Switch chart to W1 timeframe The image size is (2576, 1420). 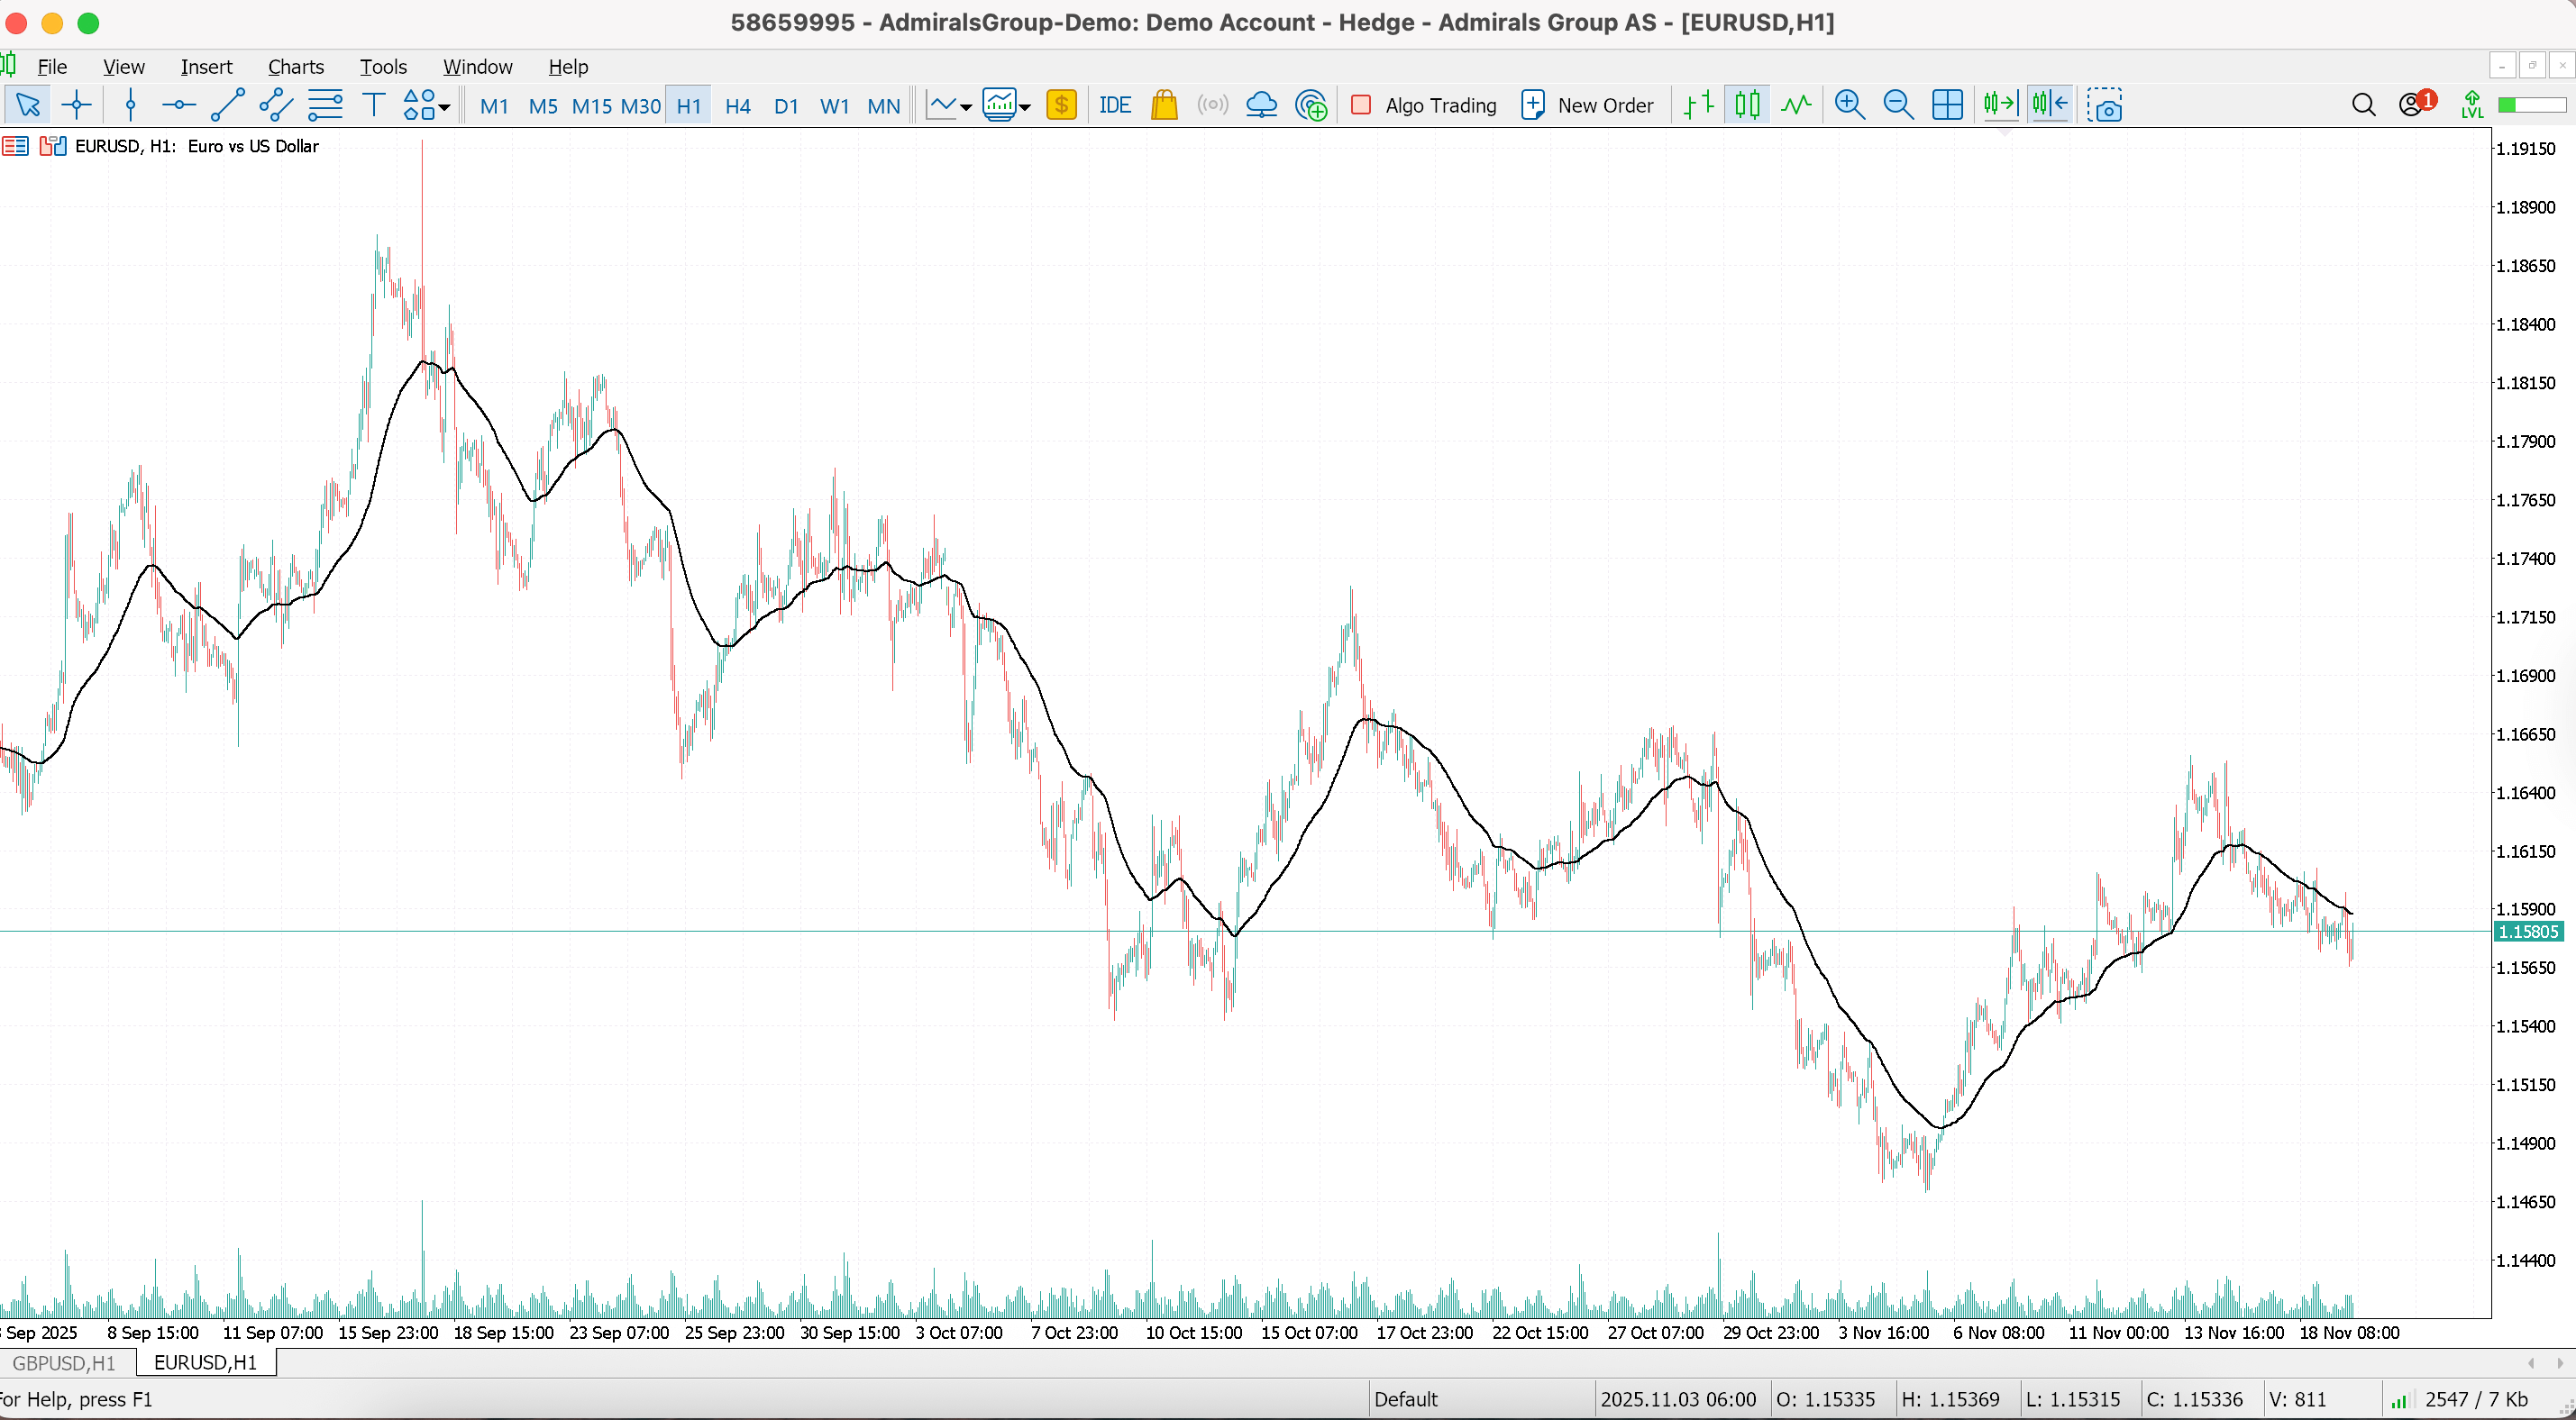click(x=835, y=106)
